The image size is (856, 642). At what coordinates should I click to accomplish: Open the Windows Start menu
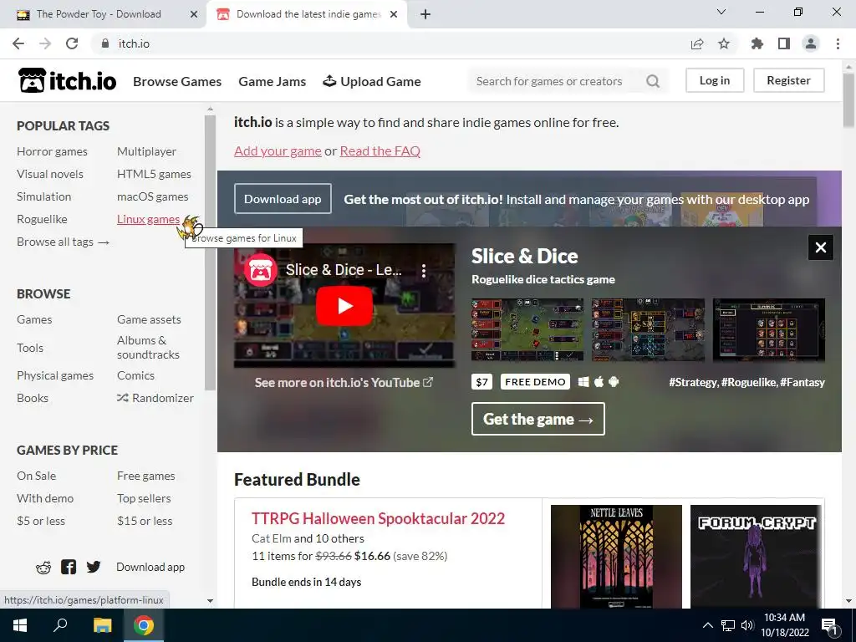click(x=20, y=625)
